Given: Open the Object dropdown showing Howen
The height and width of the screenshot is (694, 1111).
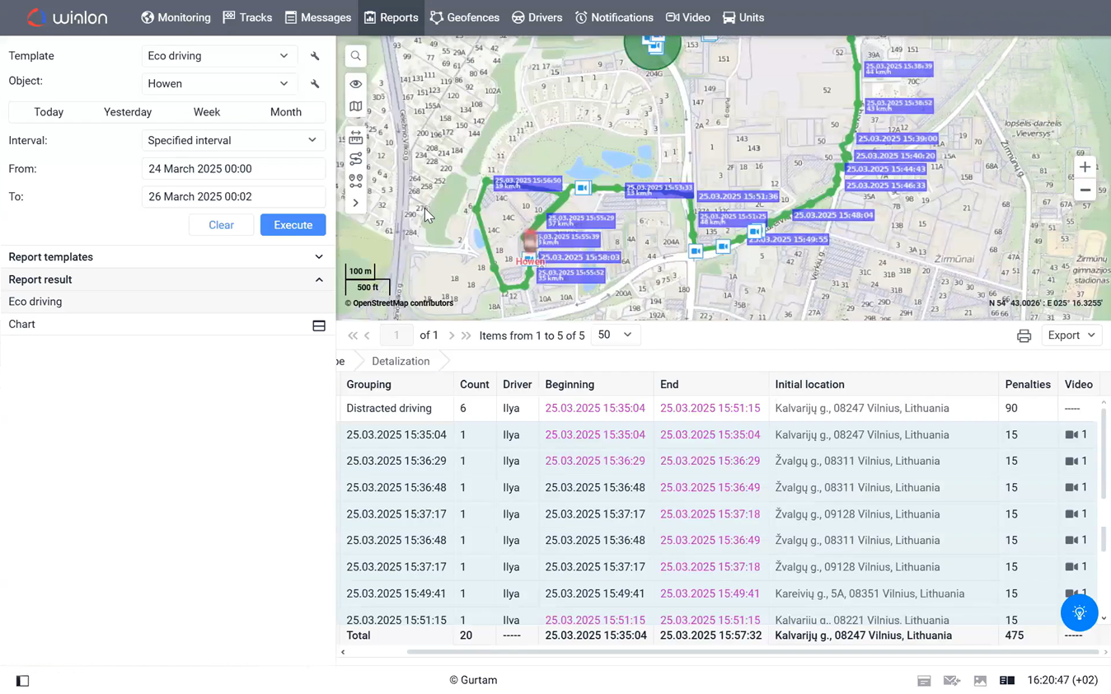Looking at the screenshot, I should (219, 84).
